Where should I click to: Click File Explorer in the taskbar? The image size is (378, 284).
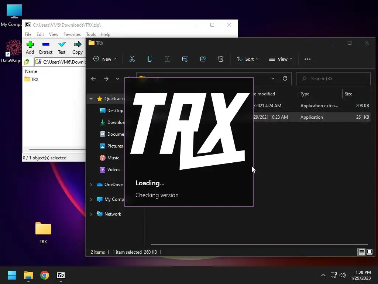pyautogui.click(x=28, y=275)
